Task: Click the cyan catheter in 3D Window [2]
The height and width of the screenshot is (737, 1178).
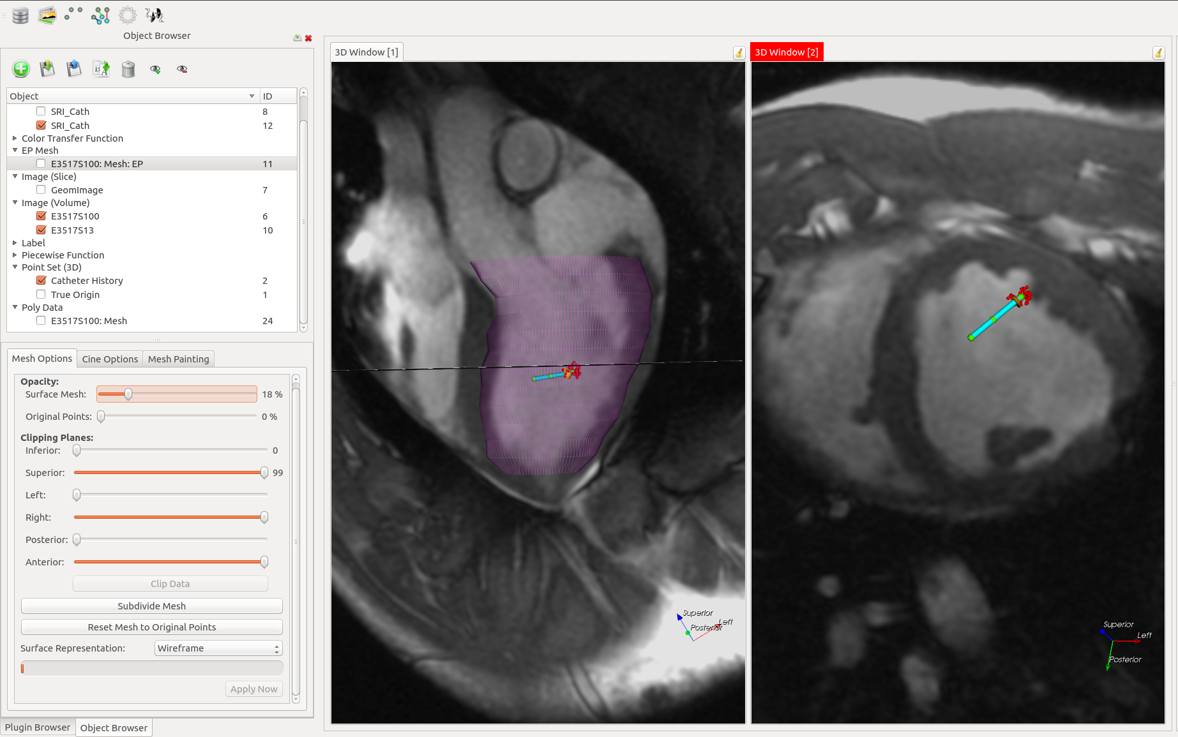Action: (x=995, y=317)
